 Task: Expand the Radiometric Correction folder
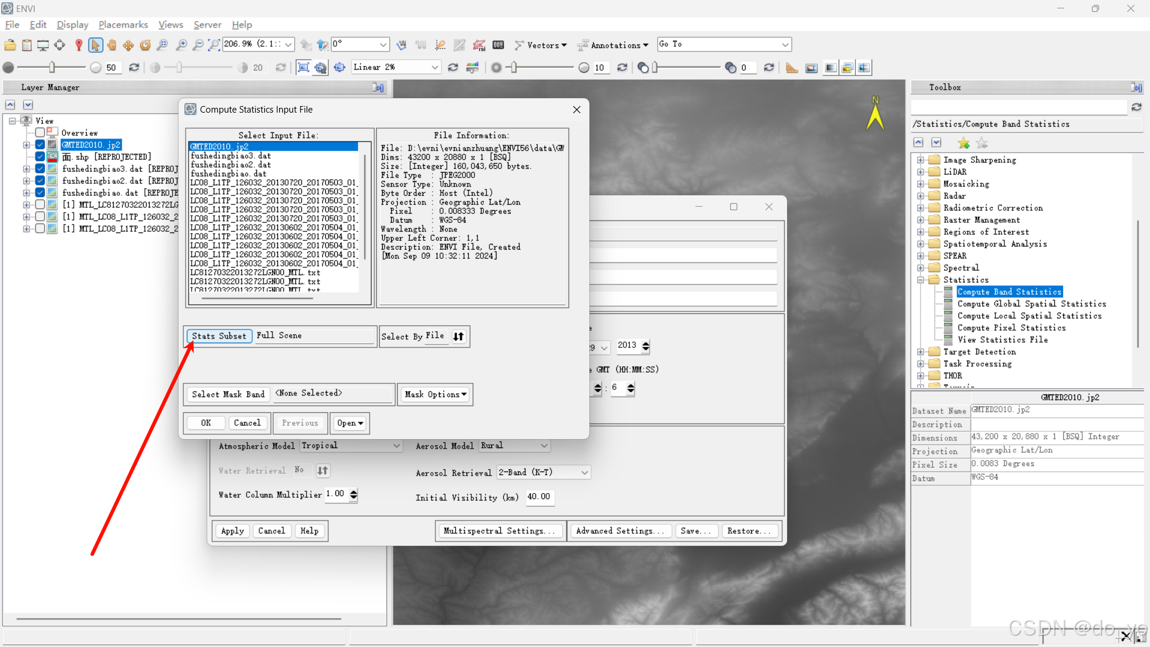point(921,208)
